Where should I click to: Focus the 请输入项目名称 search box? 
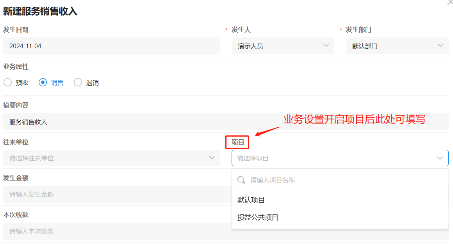point(344,180)
